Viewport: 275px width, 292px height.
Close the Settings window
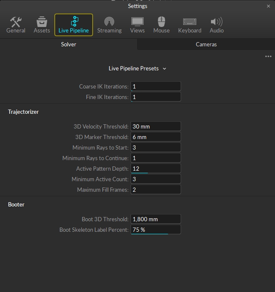click(268, 6)
